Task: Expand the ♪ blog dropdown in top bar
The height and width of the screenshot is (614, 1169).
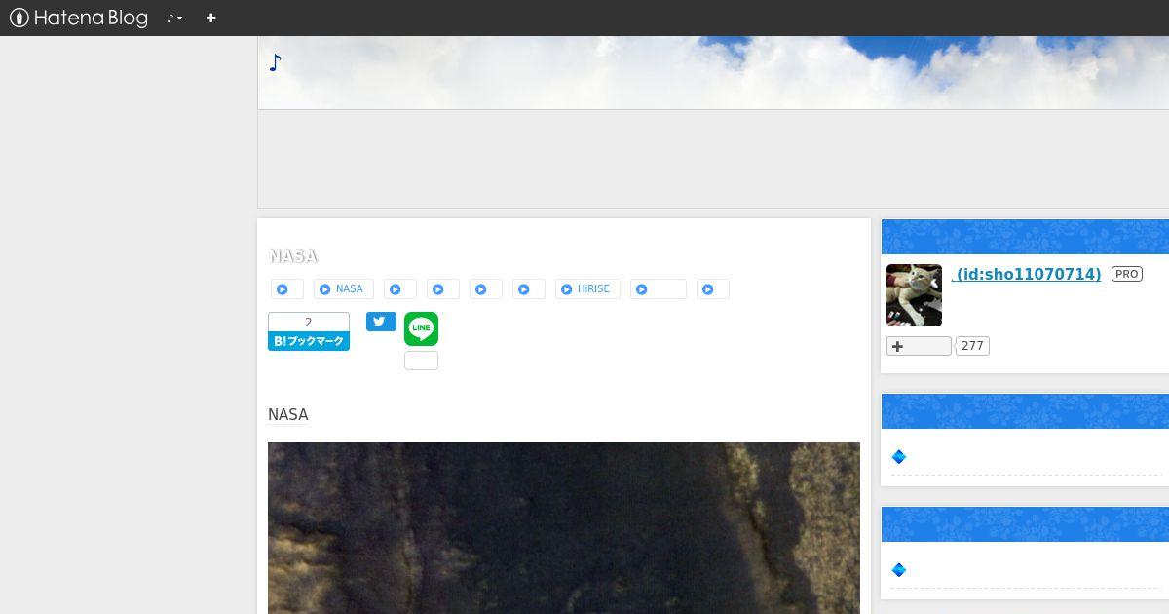Action: pos(174,18)
